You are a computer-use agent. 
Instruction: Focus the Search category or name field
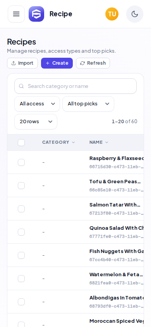pyautogui.click(x=75, y=86)
